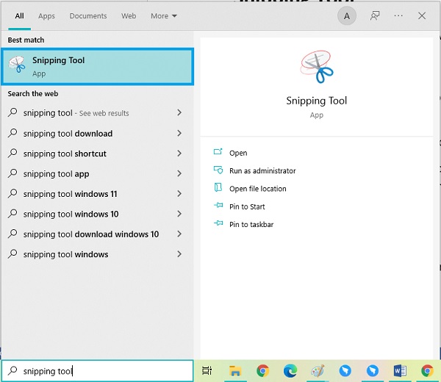Click the Pin to taskbar pin icon
The image size is (441, 382).
[x=218, y=223]
